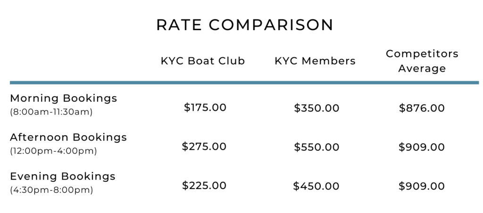
Task: Select the $876.00 morning competitors rate
Action: point(422,108)
